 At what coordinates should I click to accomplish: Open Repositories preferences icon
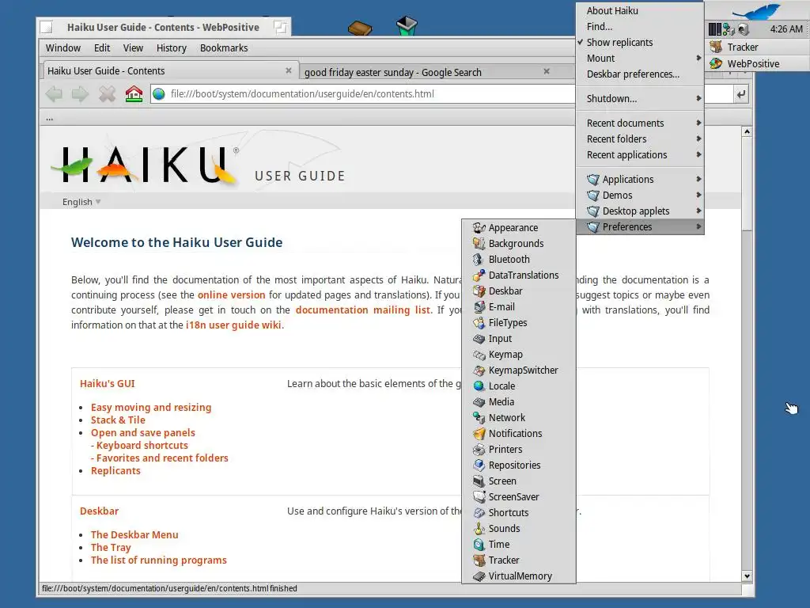coord(479,465)
